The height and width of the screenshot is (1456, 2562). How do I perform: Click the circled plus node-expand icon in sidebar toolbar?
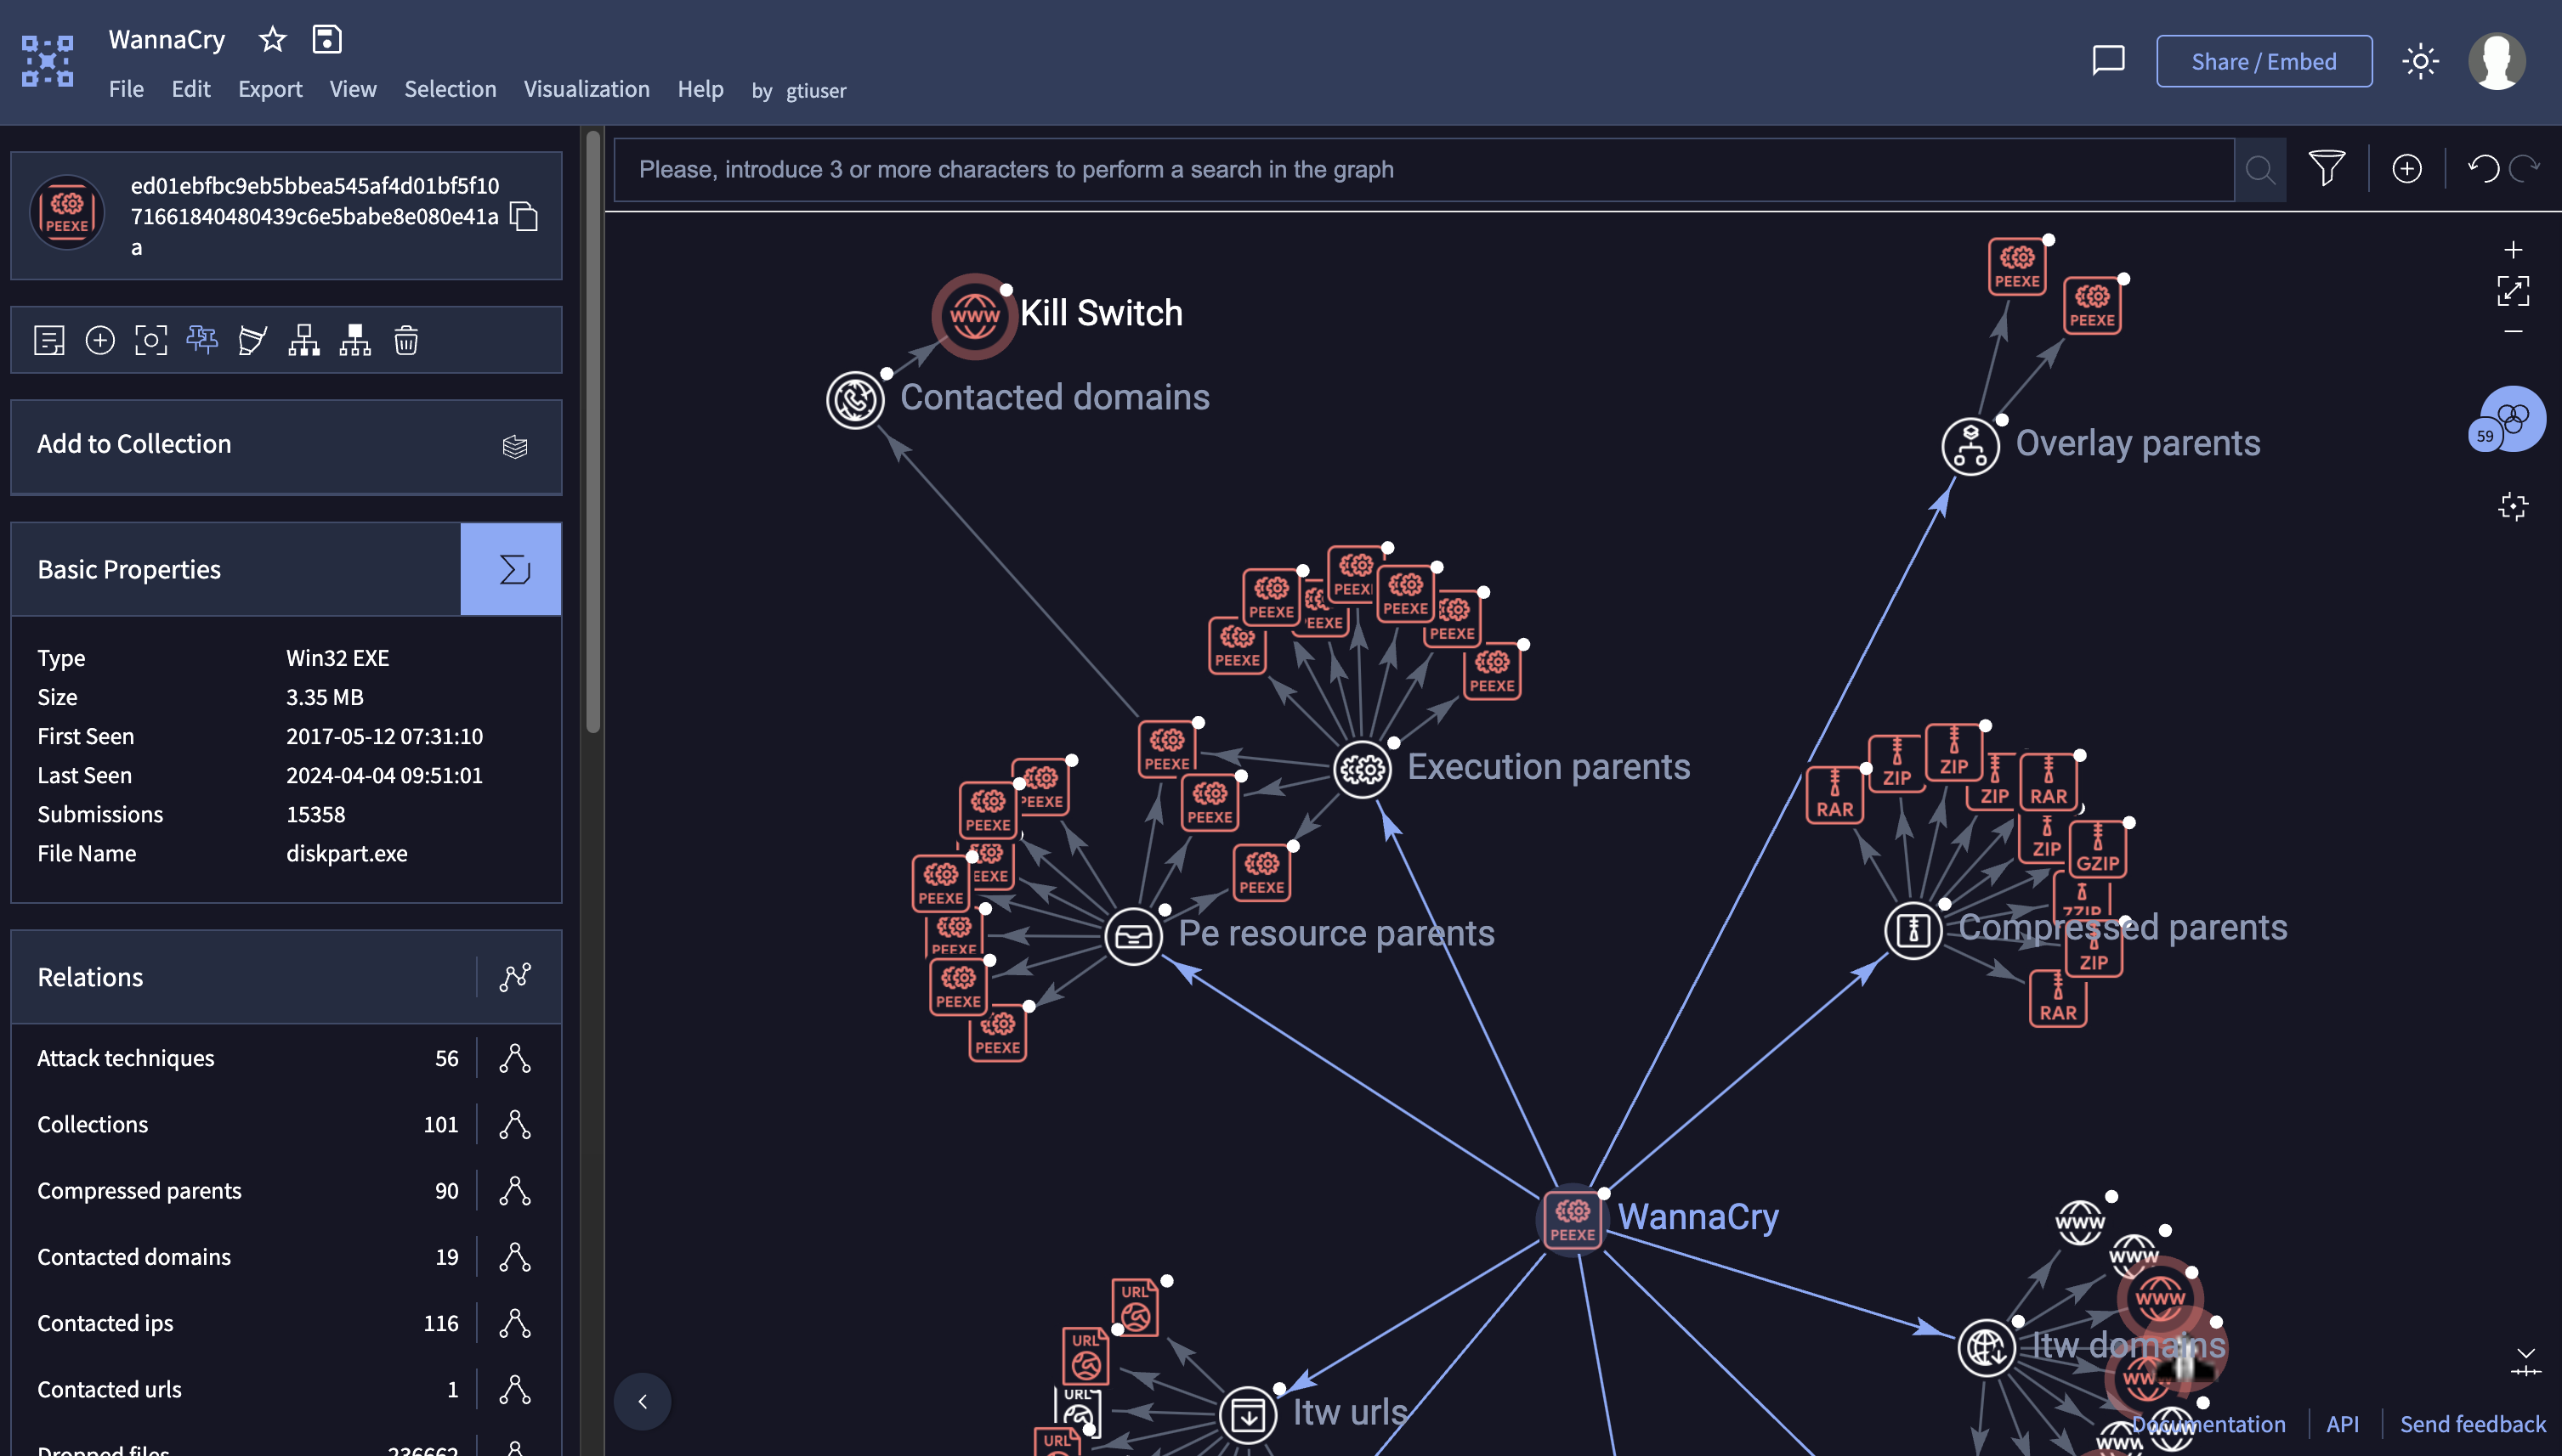(x=100, y=340)
